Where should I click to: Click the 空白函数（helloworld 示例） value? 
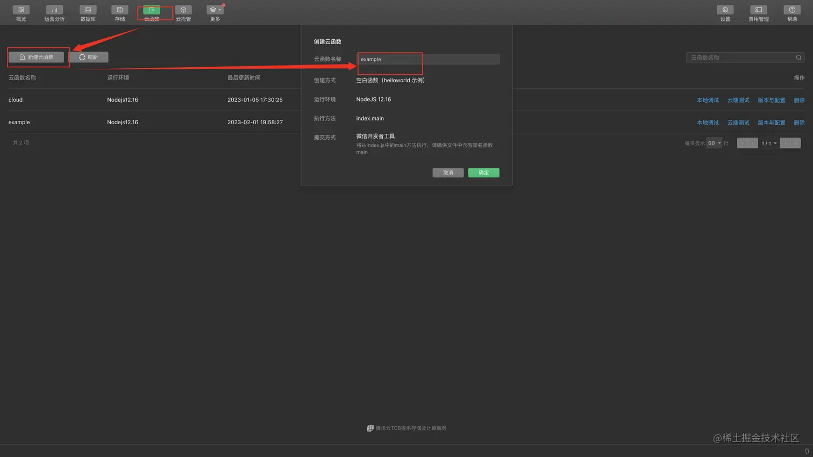(x=390, y=81)
